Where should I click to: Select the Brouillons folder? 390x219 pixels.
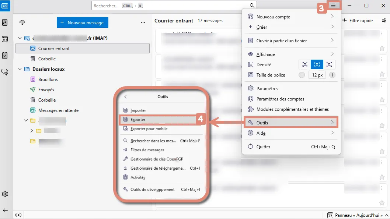(x=82, y=80)
